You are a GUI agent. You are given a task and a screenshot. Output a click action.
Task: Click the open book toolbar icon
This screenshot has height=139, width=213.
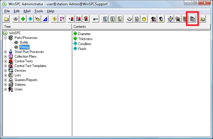129,19
